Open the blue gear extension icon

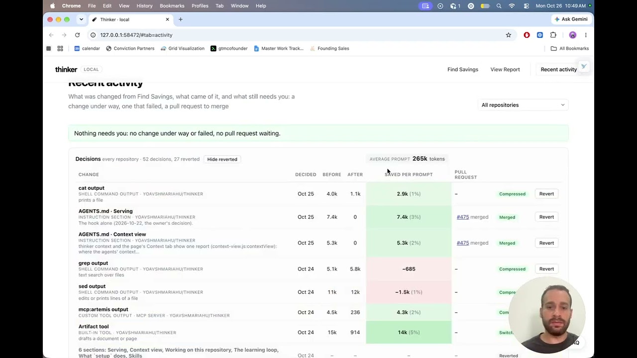pyautogui.click(x=540, y=35)
